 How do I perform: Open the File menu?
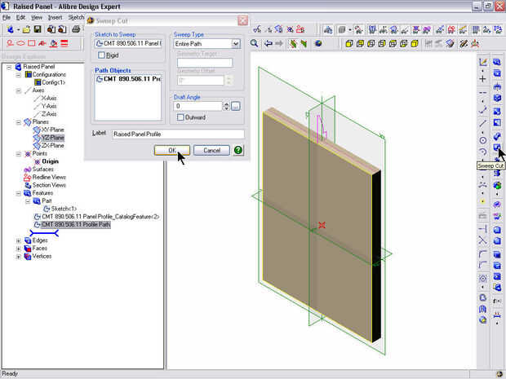(x=7, y=17)
